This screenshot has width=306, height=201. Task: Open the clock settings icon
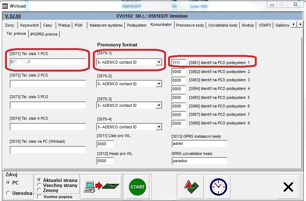point(218,186)
